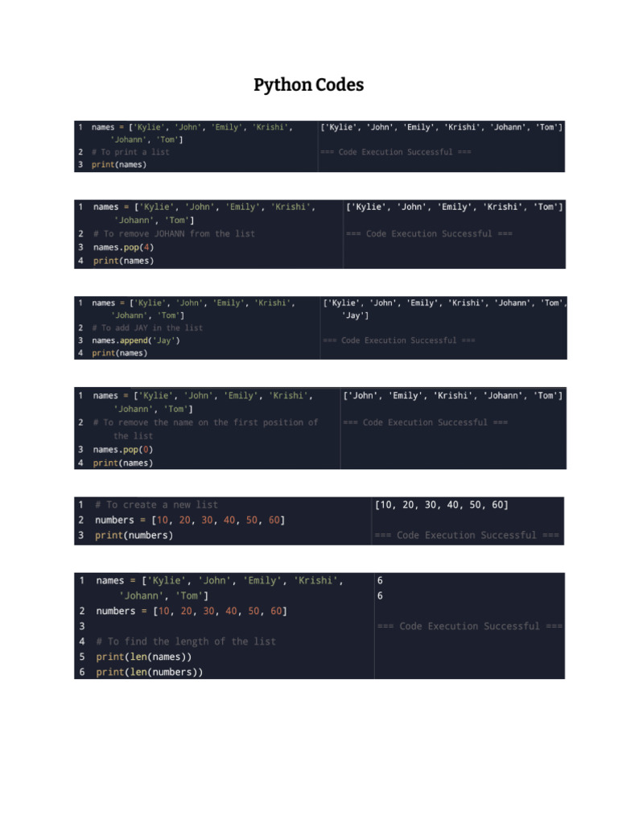
Task: Click the comment '# To find the length of the list'
Action: click(186, 641)
